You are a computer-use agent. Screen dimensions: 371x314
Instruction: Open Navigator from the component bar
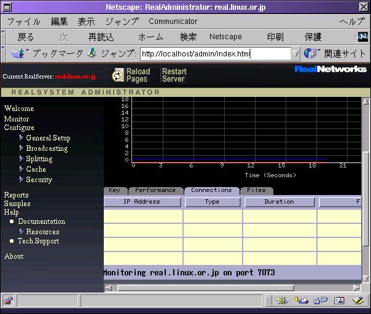[x=281, y=301]
